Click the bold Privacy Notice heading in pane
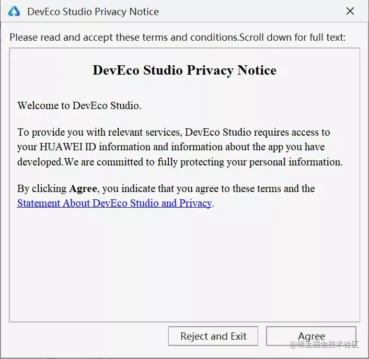Image resolution: width=369 pixels, height=359 pixels. click(184, 70)
